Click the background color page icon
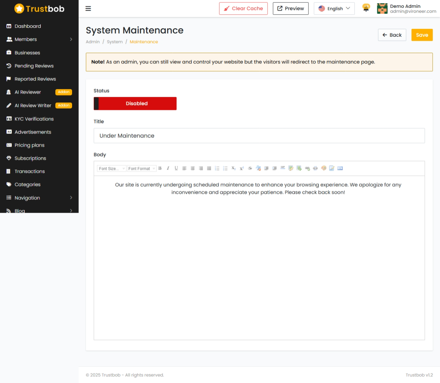440x383 pixels. [x=332, y=168]
